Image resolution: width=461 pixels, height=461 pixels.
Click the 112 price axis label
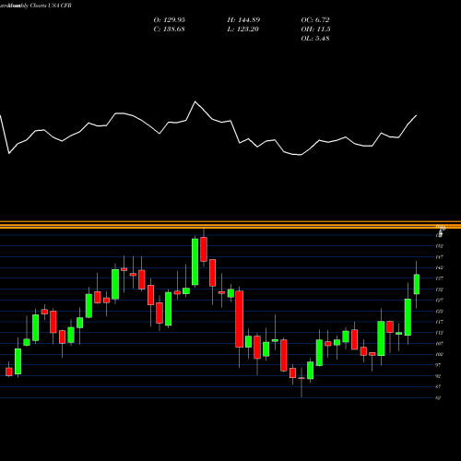pos(439,333)
